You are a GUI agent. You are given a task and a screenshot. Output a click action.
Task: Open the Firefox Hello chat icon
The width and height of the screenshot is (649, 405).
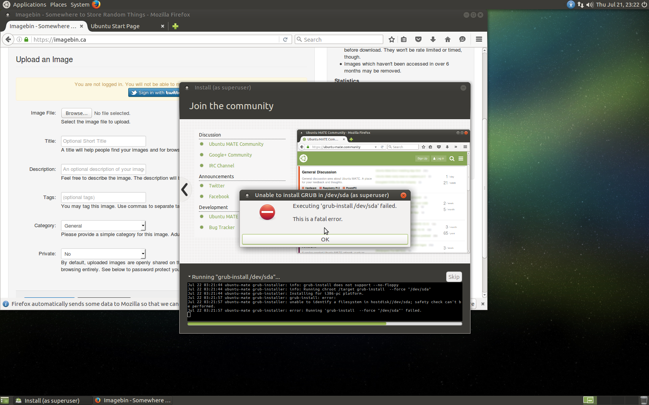pyautogui.click(x=462, y=39)
